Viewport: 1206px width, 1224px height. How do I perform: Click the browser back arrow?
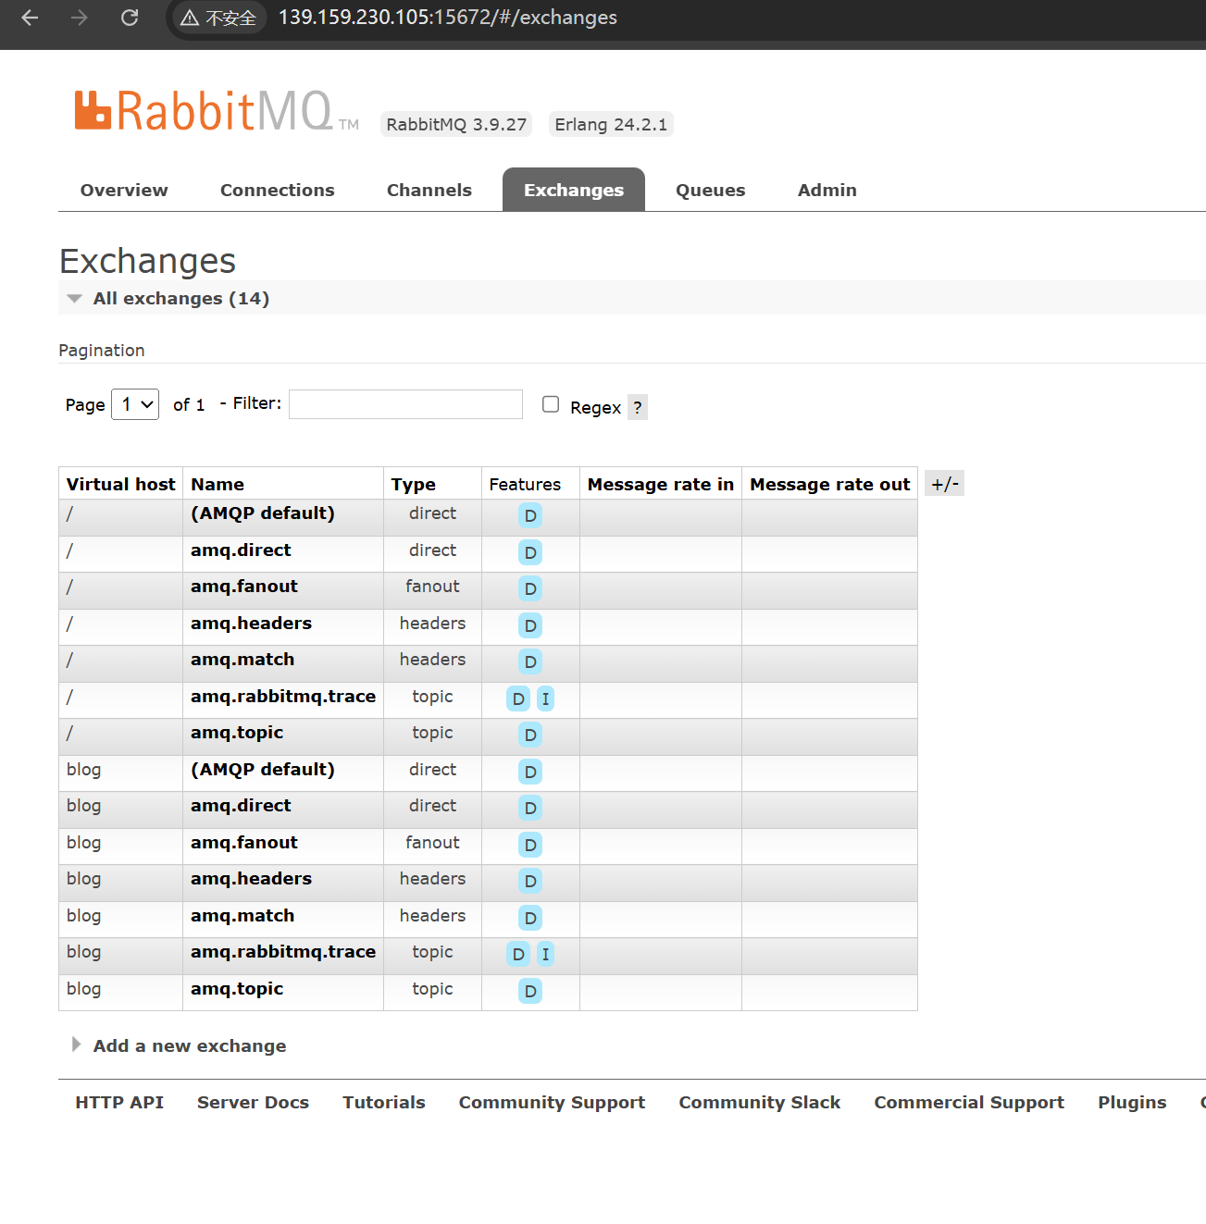[x=30, y=18]
